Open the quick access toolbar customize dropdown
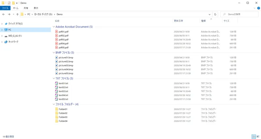Viewport: 261px width, 139px height. [17, 3]
